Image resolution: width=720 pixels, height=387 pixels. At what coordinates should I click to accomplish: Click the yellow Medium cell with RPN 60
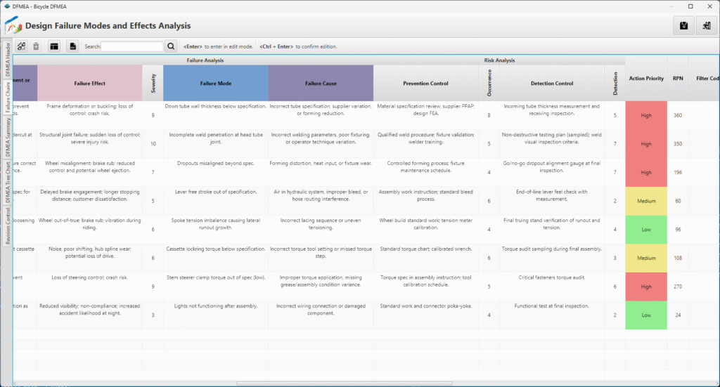645,201
